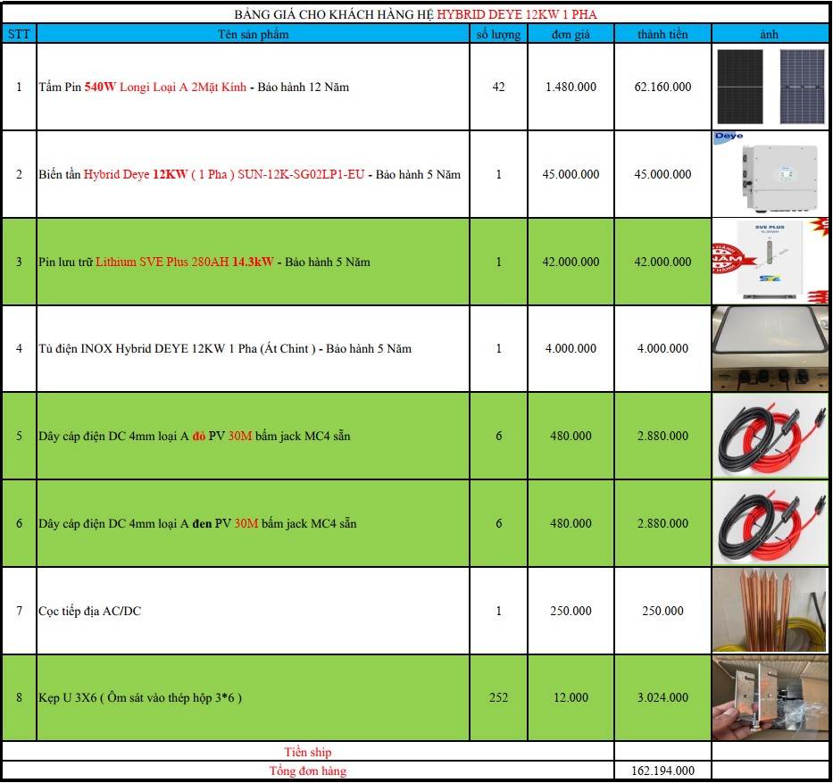Select STT cell number '1'
This screenshot has width=833, height=783.
click(19, 87)
